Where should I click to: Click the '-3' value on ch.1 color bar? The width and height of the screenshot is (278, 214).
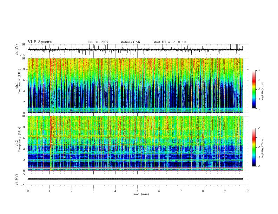259,70
